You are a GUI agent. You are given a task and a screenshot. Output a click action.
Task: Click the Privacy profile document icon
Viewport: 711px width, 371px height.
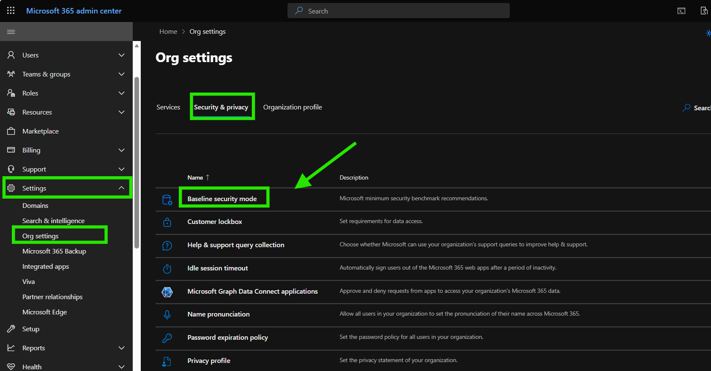167,361
